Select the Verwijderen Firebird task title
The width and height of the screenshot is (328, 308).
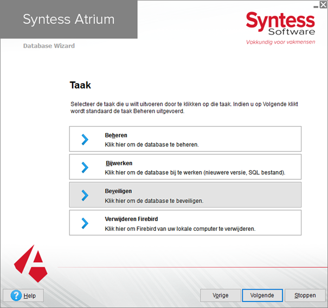tap(131, 219)
